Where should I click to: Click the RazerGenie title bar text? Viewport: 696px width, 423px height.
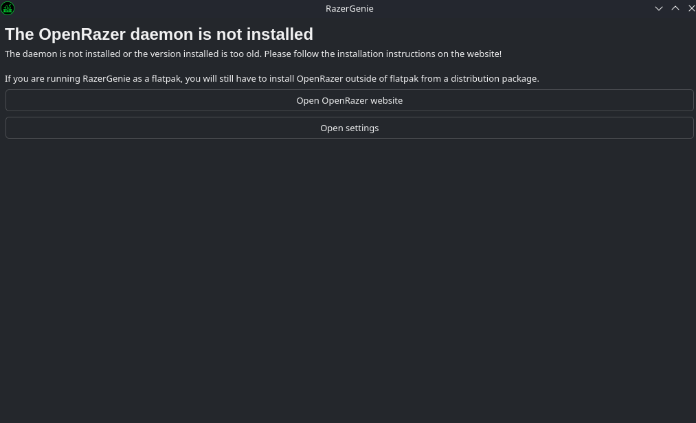coord(349,8)
